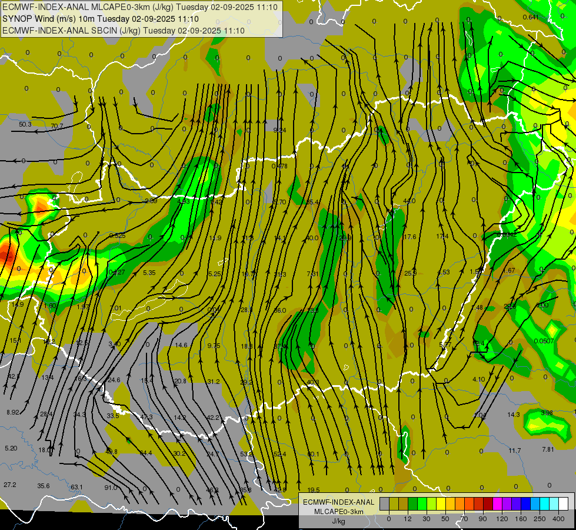The image size is (576, 530).
Task: Click the map value 64.4
Action: coord(146,453)
